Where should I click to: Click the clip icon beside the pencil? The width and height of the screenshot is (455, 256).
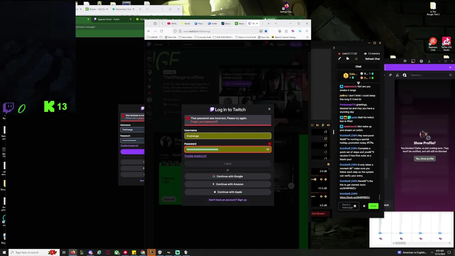(348, 59)
